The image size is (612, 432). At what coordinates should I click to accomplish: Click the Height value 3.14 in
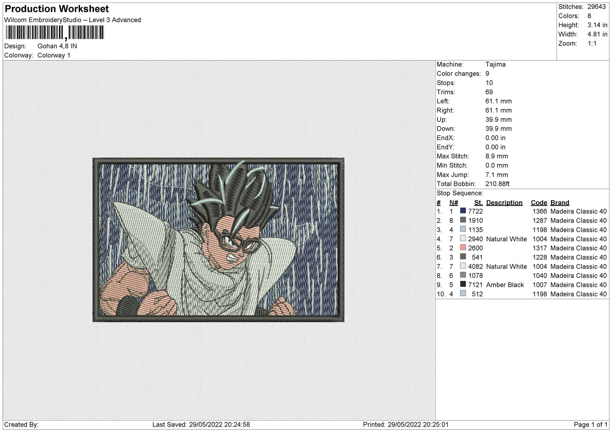597,25
